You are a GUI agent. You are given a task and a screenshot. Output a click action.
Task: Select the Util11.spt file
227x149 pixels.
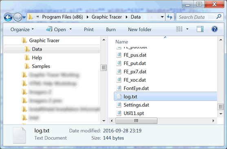(x=134, y=113)
